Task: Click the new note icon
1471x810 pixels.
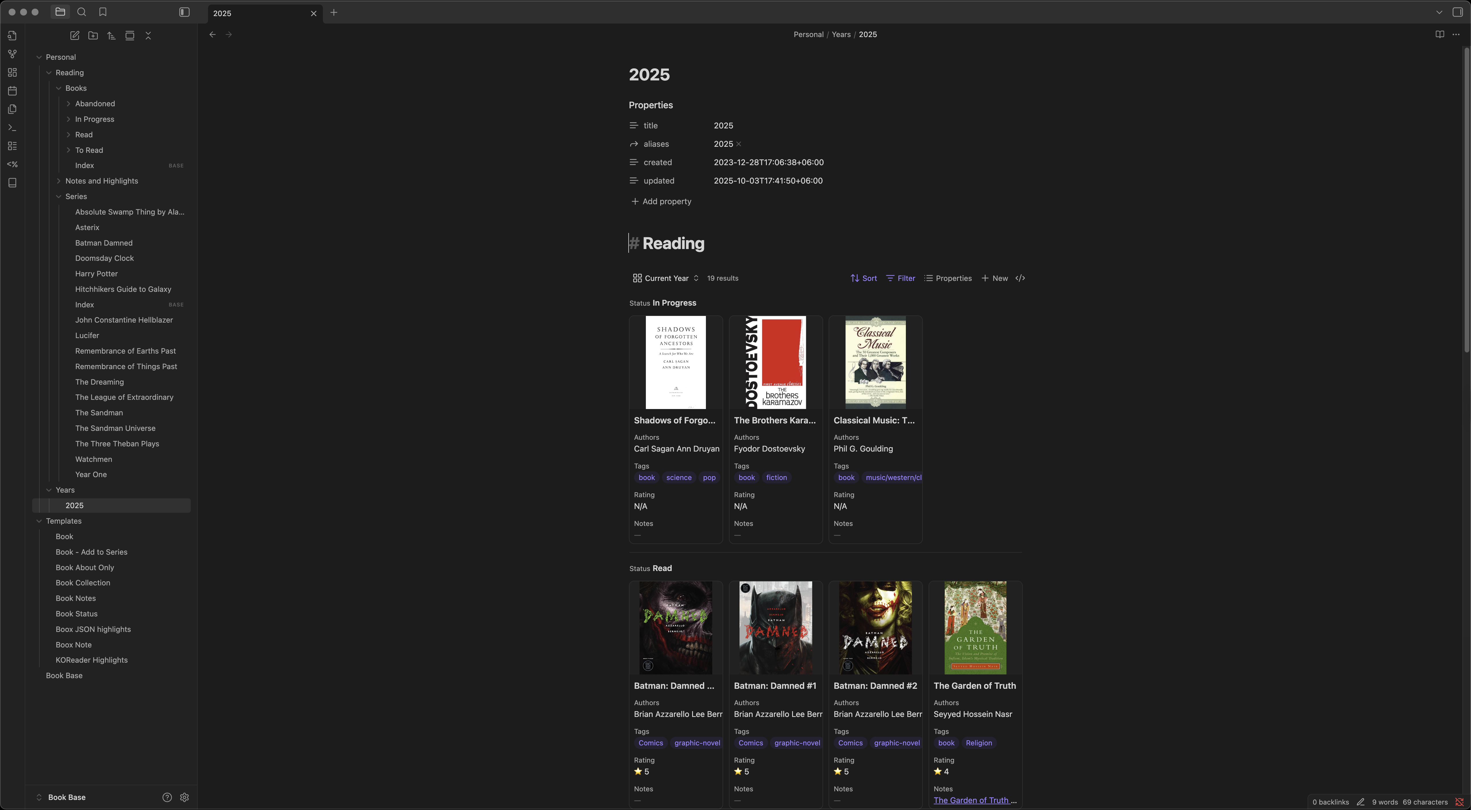Action: [x=75, y=35]
